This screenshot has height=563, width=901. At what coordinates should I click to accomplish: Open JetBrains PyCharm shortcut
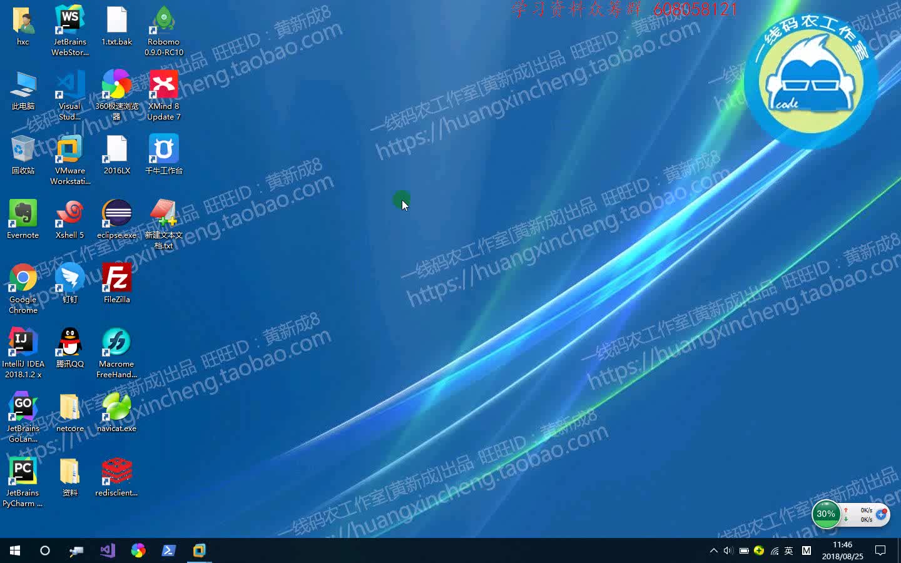tap(23, 482)
